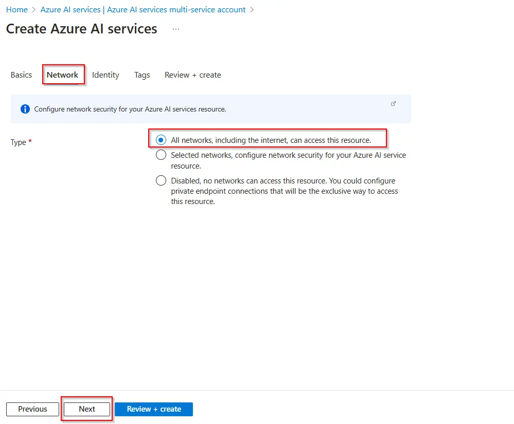The height and width of the screenshot is (424, 514).
Task: Select the Network tab
Action: point(62,75)
